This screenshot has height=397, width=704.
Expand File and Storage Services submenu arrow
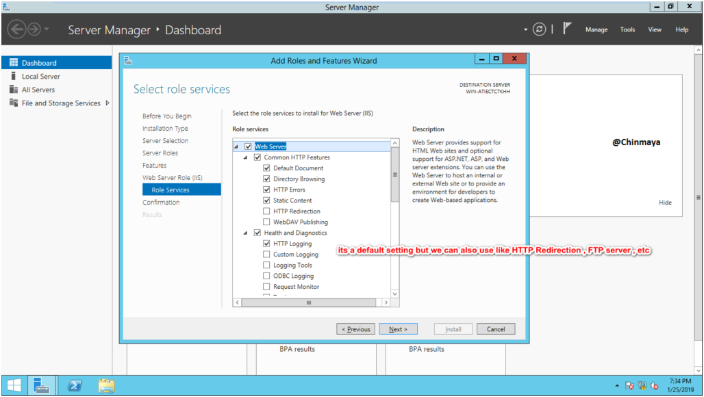[108, 103]
